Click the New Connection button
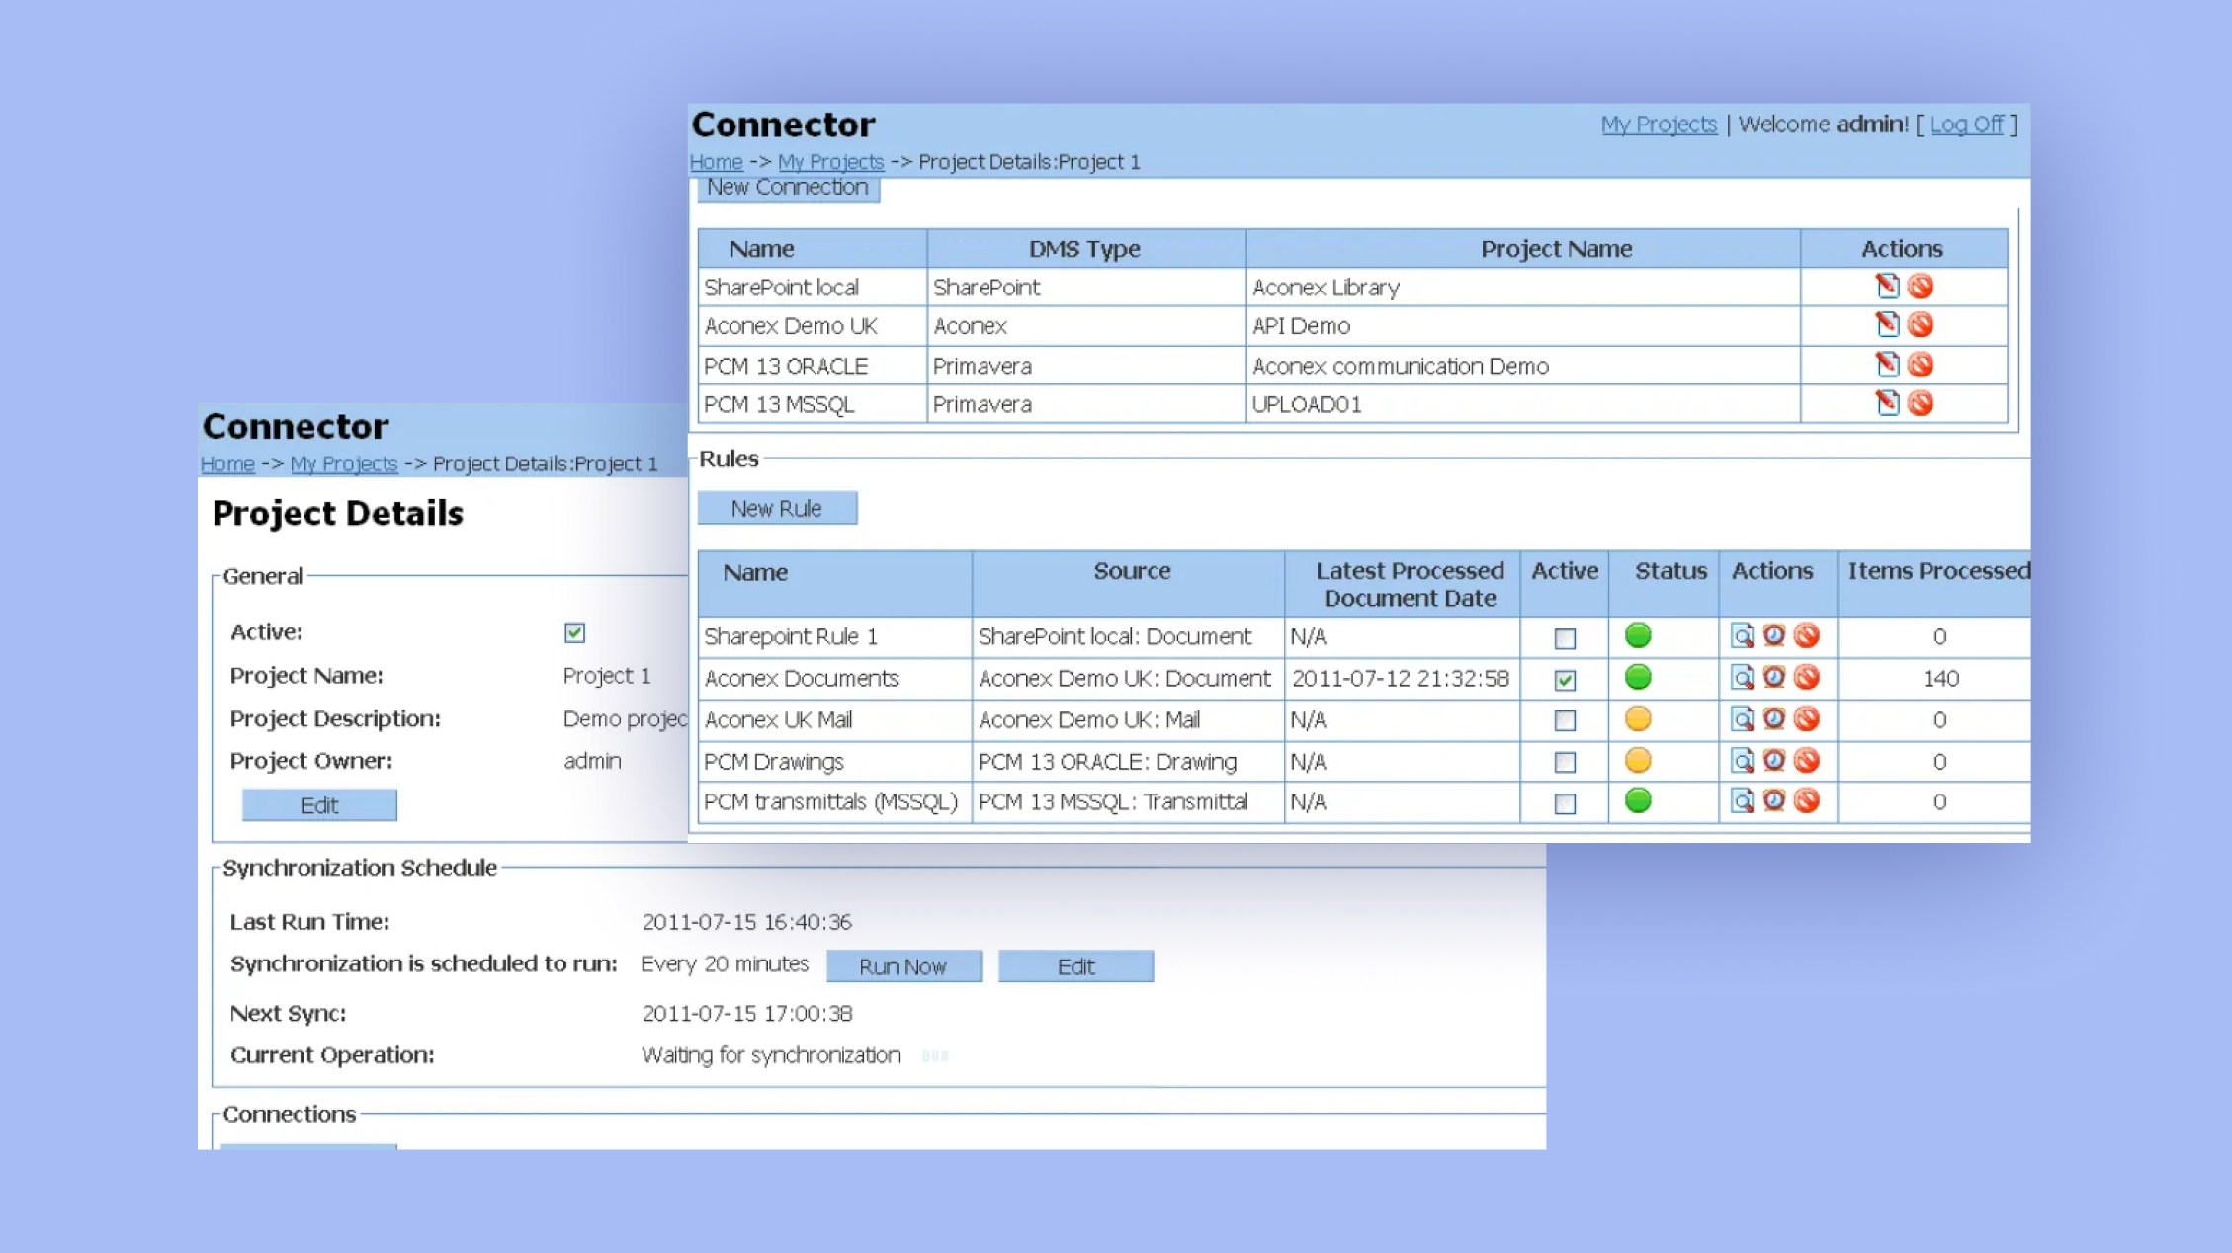The width and height of the screenshot is (2232, 1253). coord(788,188)
